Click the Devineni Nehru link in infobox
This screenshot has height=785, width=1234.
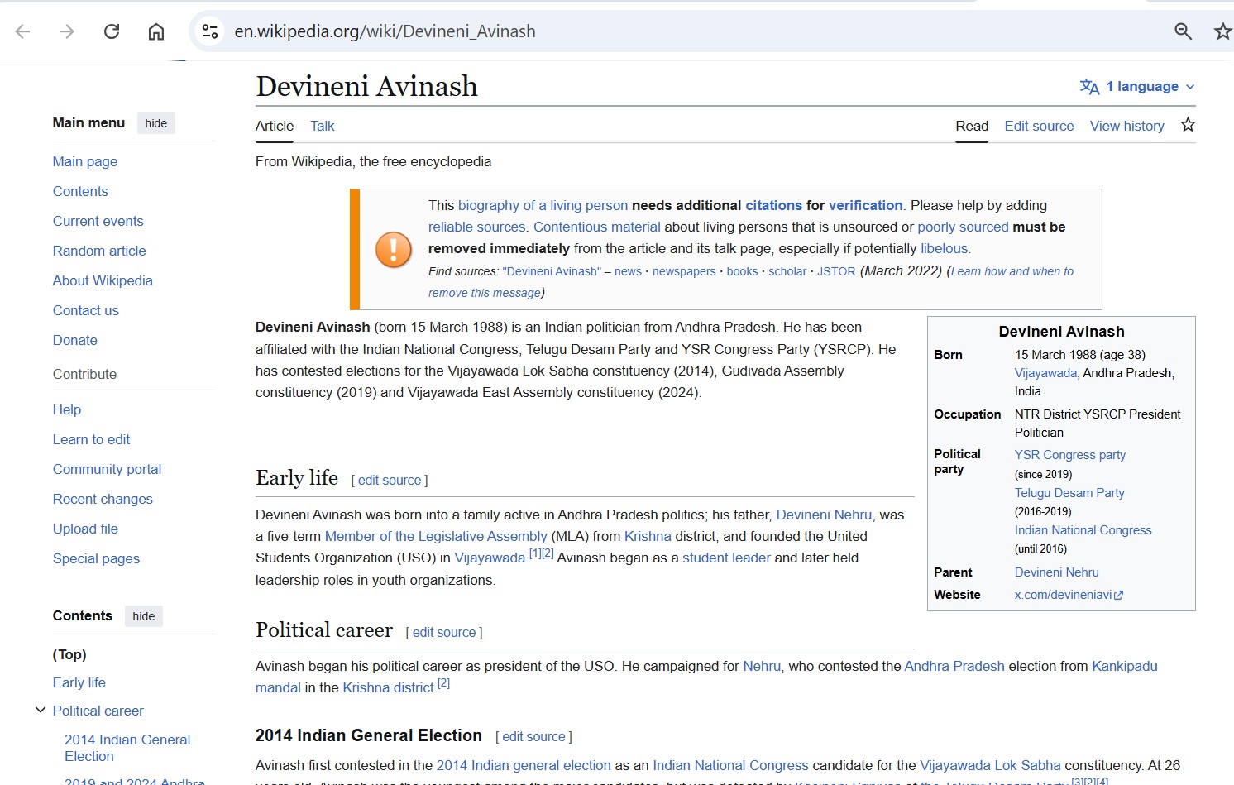(x=1057, y=572)
